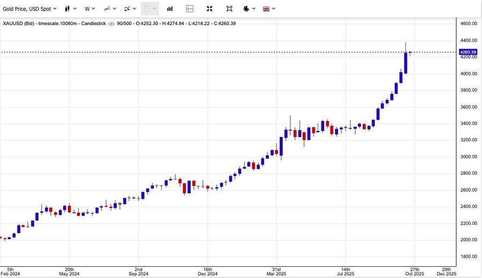Click the greyed-out delete tool button
Viewport: 482px width, 278px height.
pyautogui.click(x=147, y=9)
